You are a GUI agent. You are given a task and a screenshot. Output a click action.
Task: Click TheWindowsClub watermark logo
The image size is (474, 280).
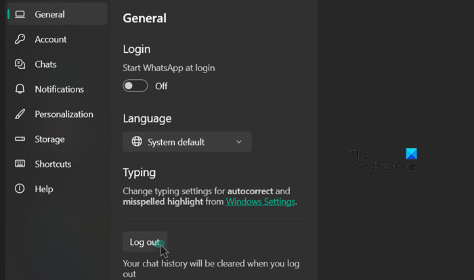[384, 160]
